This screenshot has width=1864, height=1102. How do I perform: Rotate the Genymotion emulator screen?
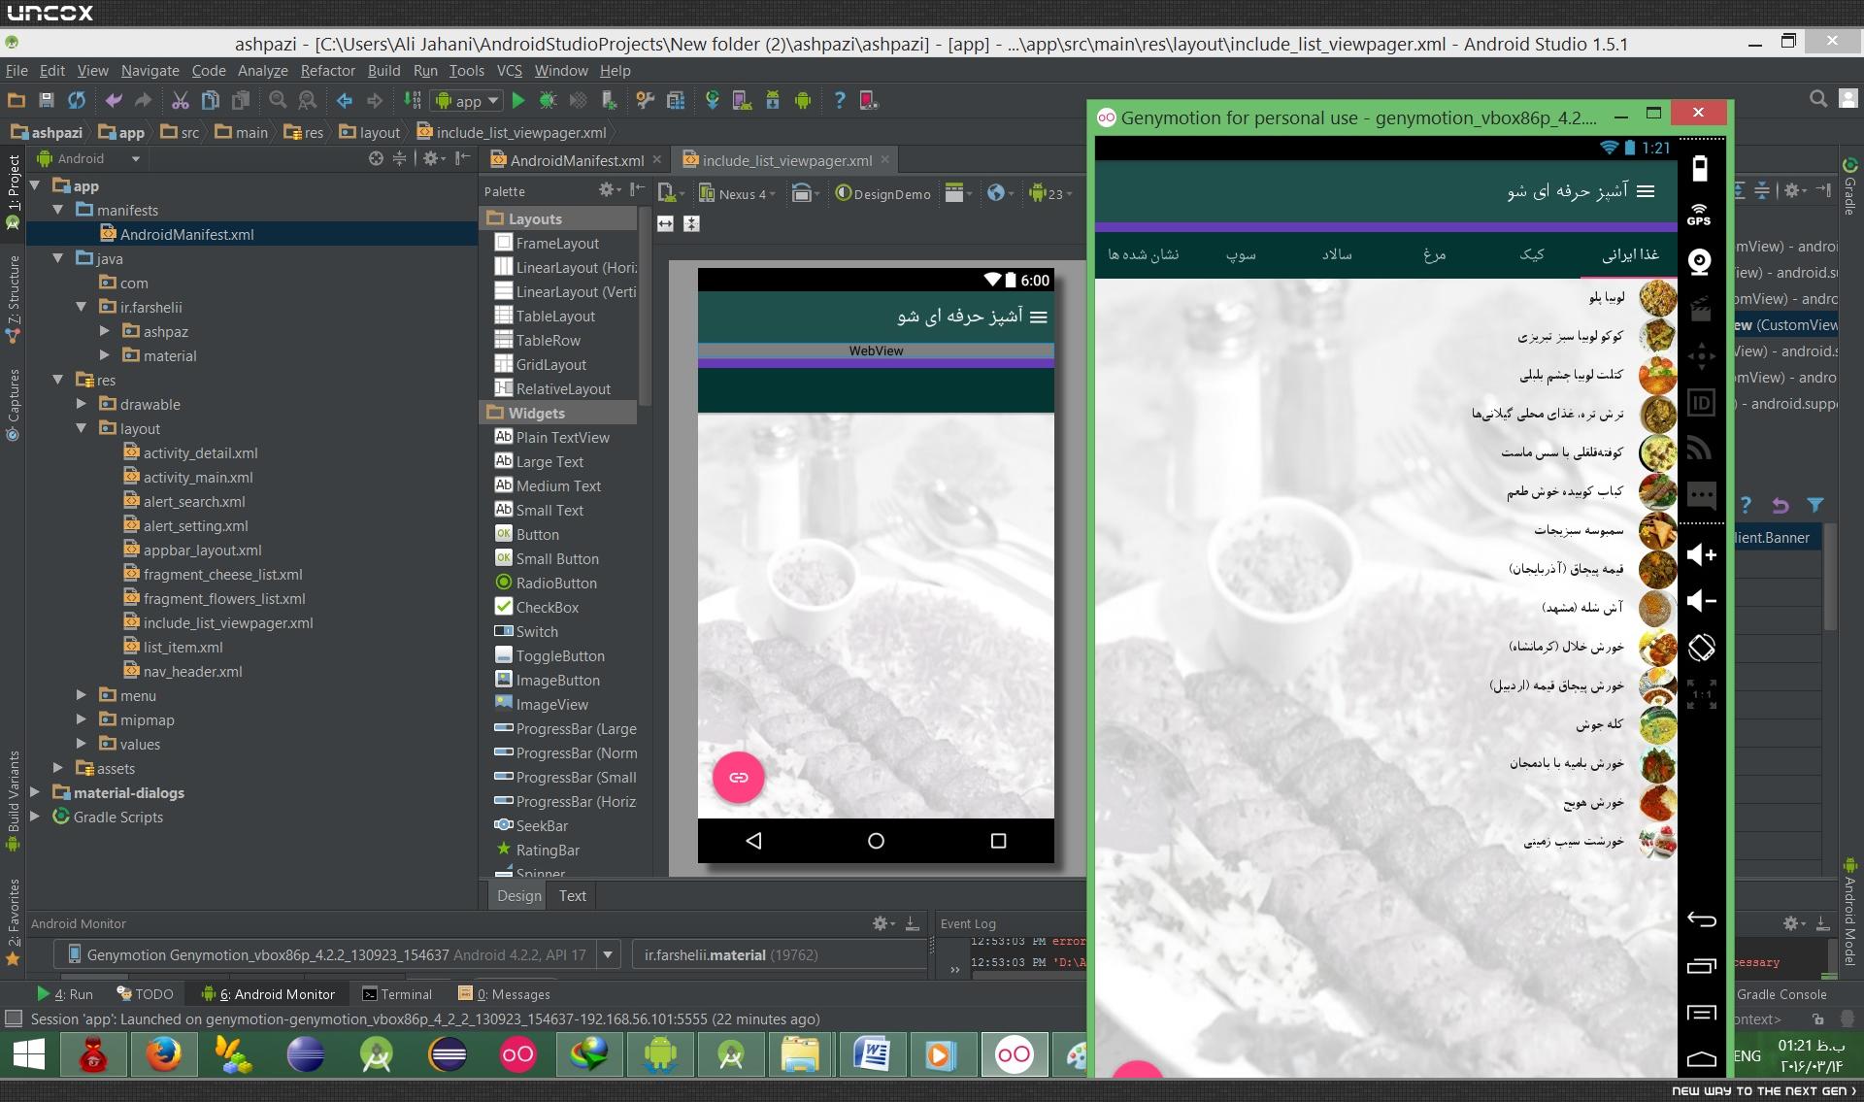click(1701, 648)
